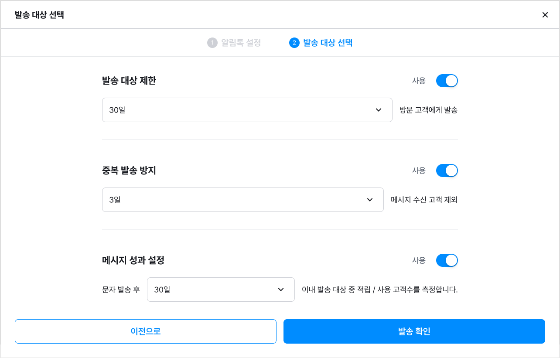Turn off the 발송 대상 제한 toggle
The height and width of the screenshot is (358, 560).
(x=447, y=81)
